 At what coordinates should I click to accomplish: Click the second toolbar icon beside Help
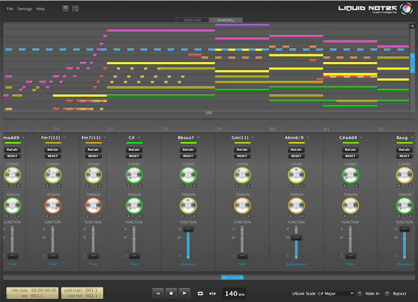tap(75, 8)
